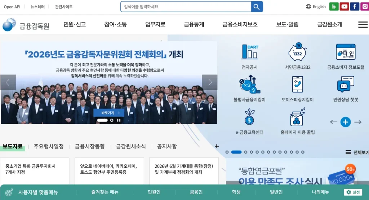Show previous banner slide

(x=8, y=82)
